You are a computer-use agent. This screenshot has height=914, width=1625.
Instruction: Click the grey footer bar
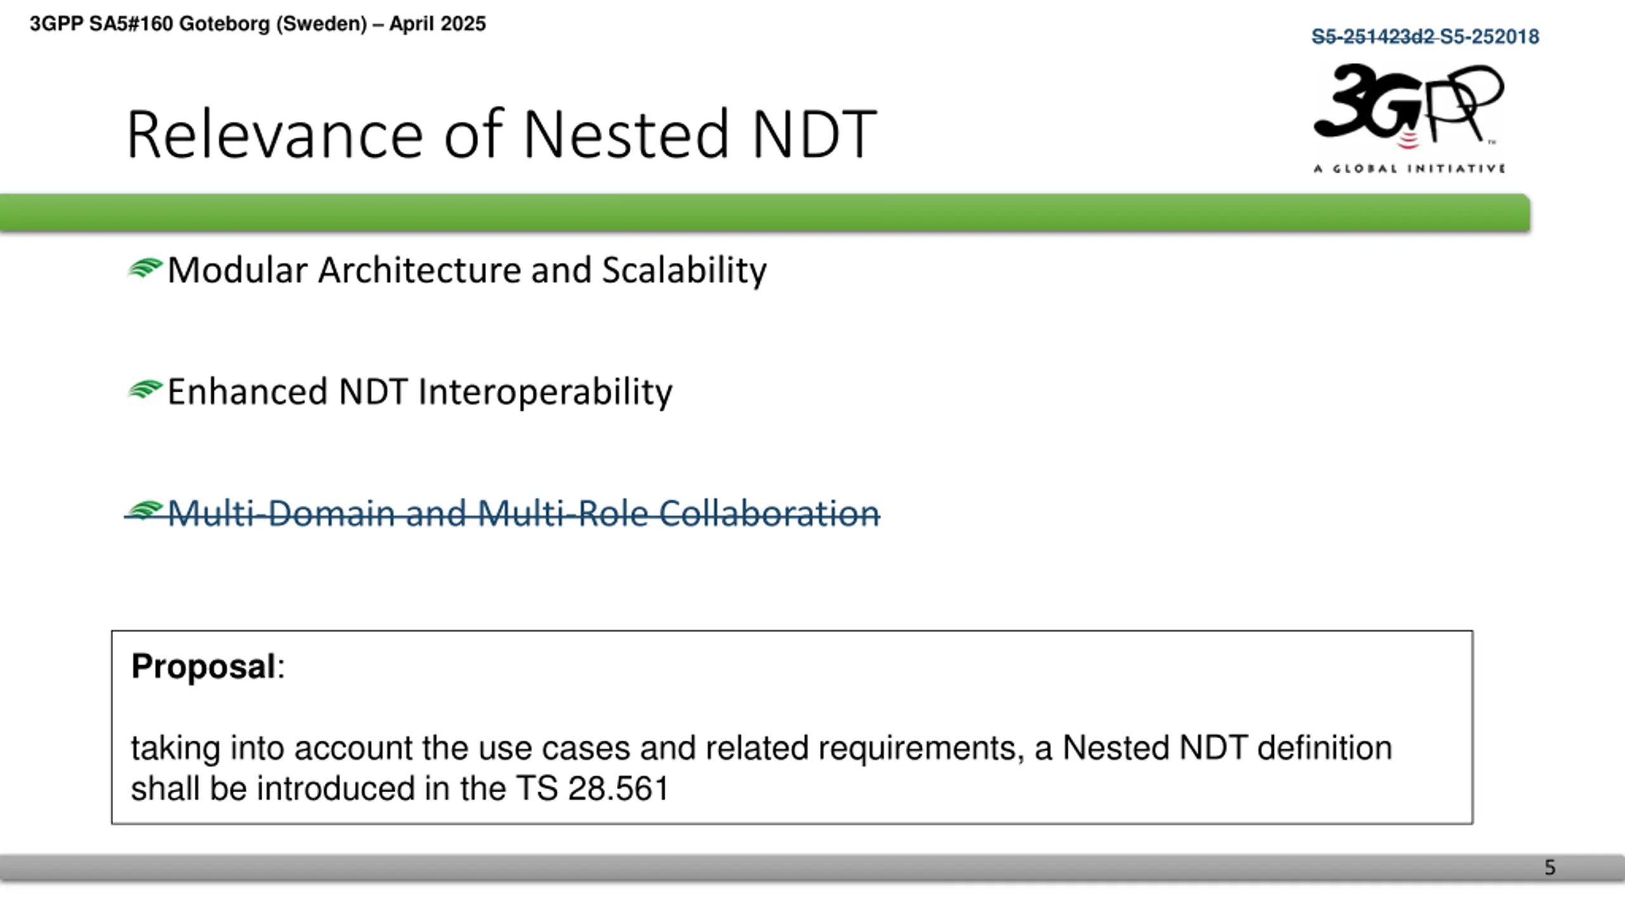pyautogui.click(x=812, y=868)
